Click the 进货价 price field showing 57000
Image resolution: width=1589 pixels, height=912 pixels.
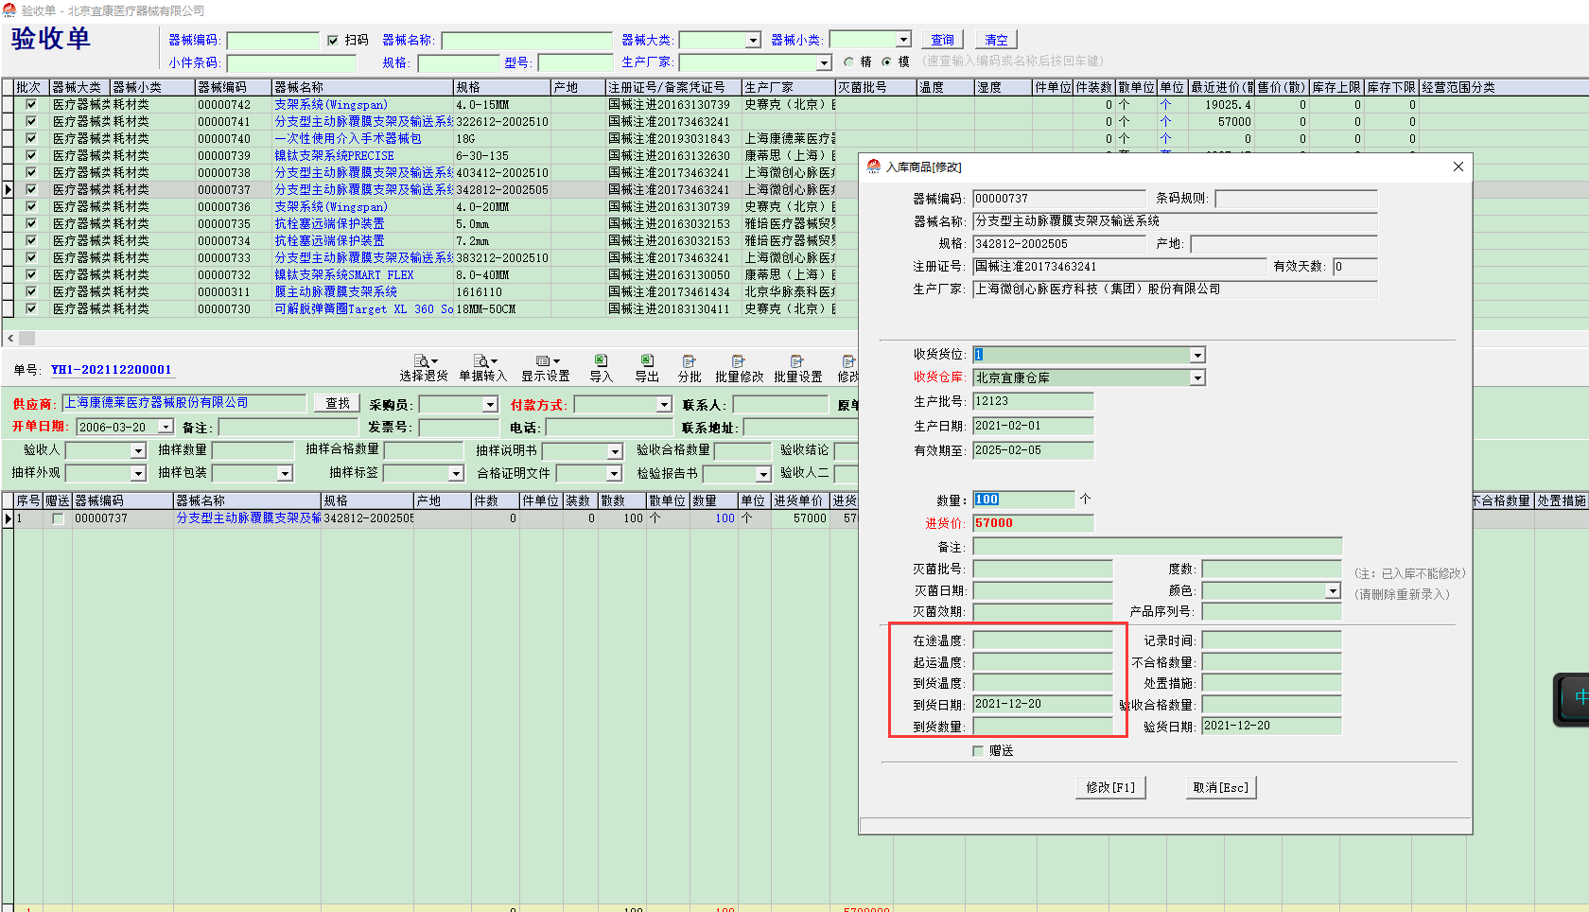[1033, 523]
